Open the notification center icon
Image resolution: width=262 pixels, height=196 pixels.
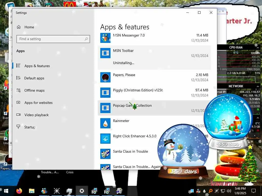(254, 191)
